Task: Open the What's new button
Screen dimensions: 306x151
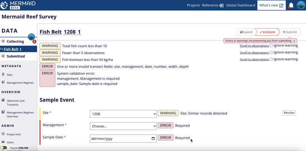Action: pyautogui.click(x=272, y=5)
